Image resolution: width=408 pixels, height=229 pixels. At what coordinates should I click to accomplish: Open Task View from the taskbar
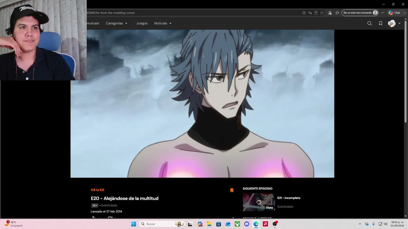(x=190, y=224)
